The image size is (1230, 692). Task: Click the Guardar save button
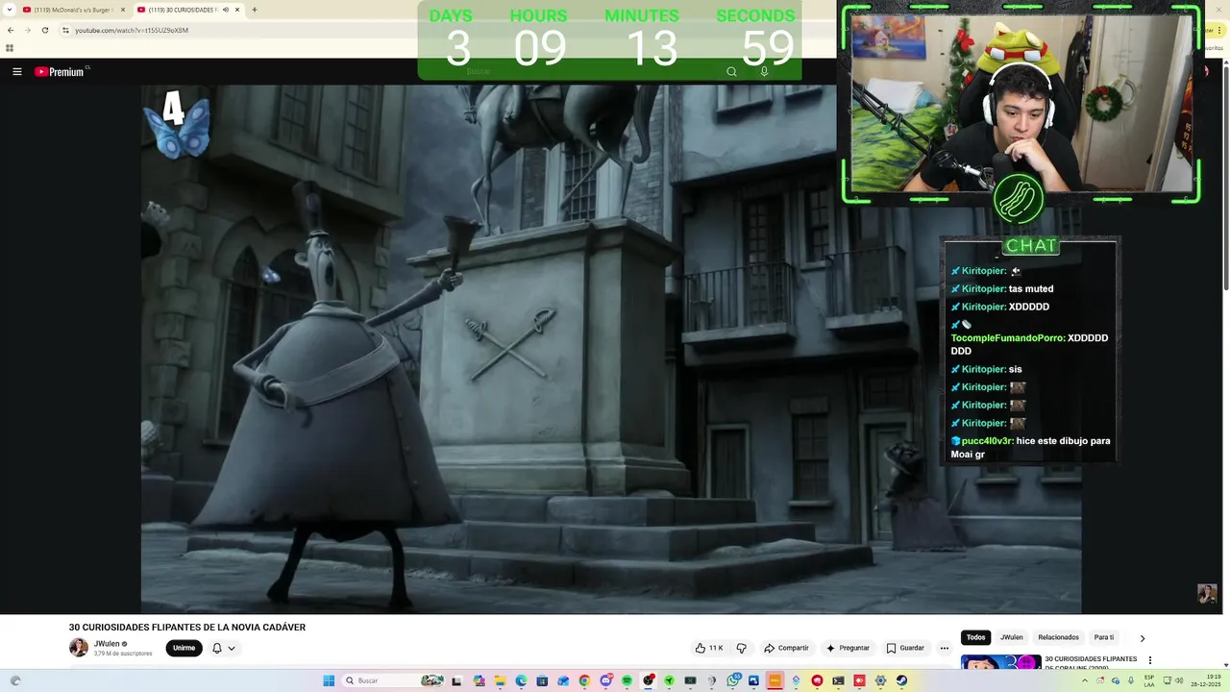coord(905,648)
